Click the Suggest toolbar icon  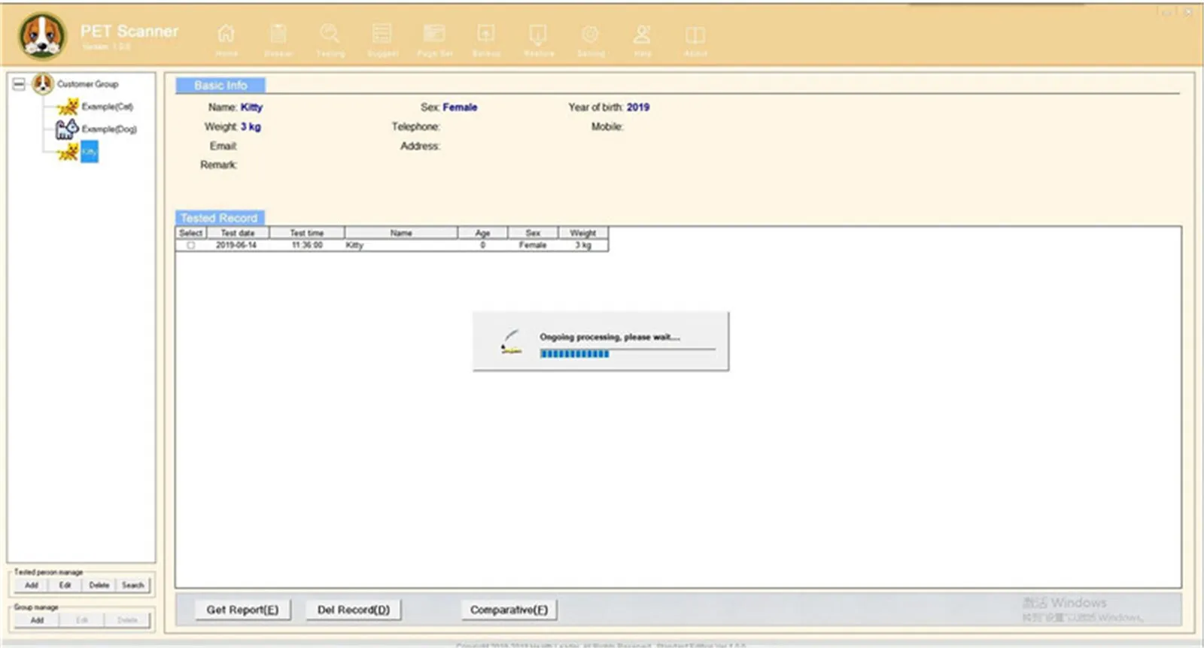click(382, 35)
